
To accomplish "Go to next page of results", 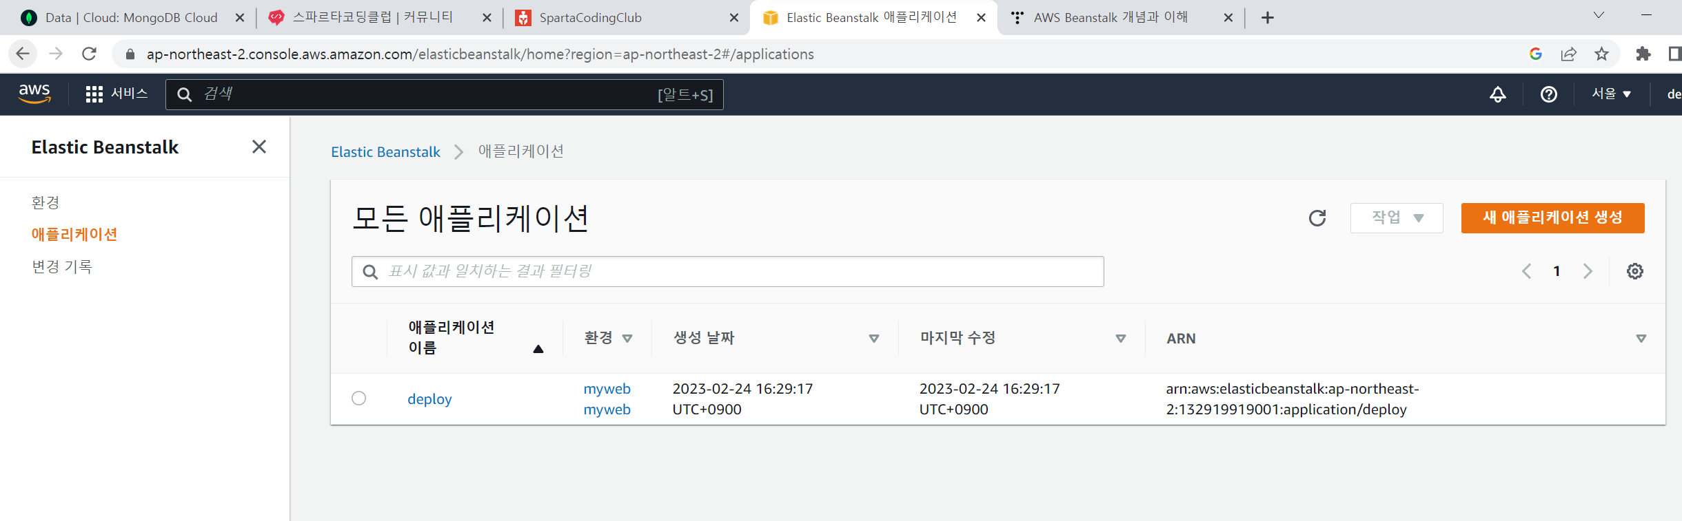I will coord(1588,271).
